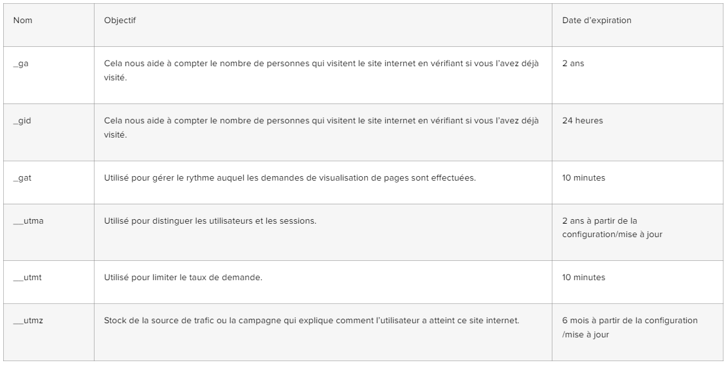The image size is (728, 365).
Task: Click the _gat "10 minutes" expiration cell
Action: [583, 178]
